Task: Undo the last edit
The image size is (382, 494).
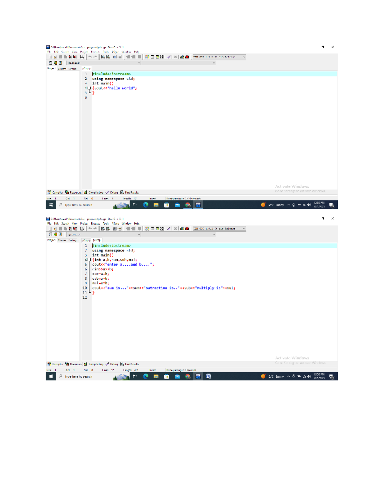Action: [91, 57]
